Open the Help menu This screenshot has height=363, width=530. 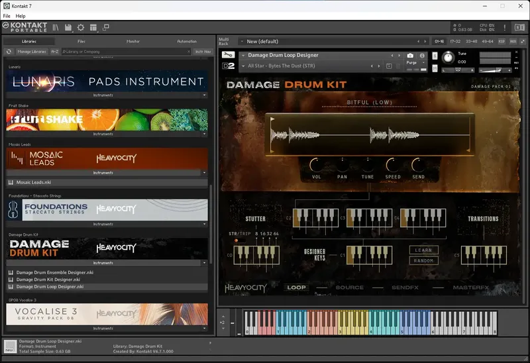(x=21, y=16)
